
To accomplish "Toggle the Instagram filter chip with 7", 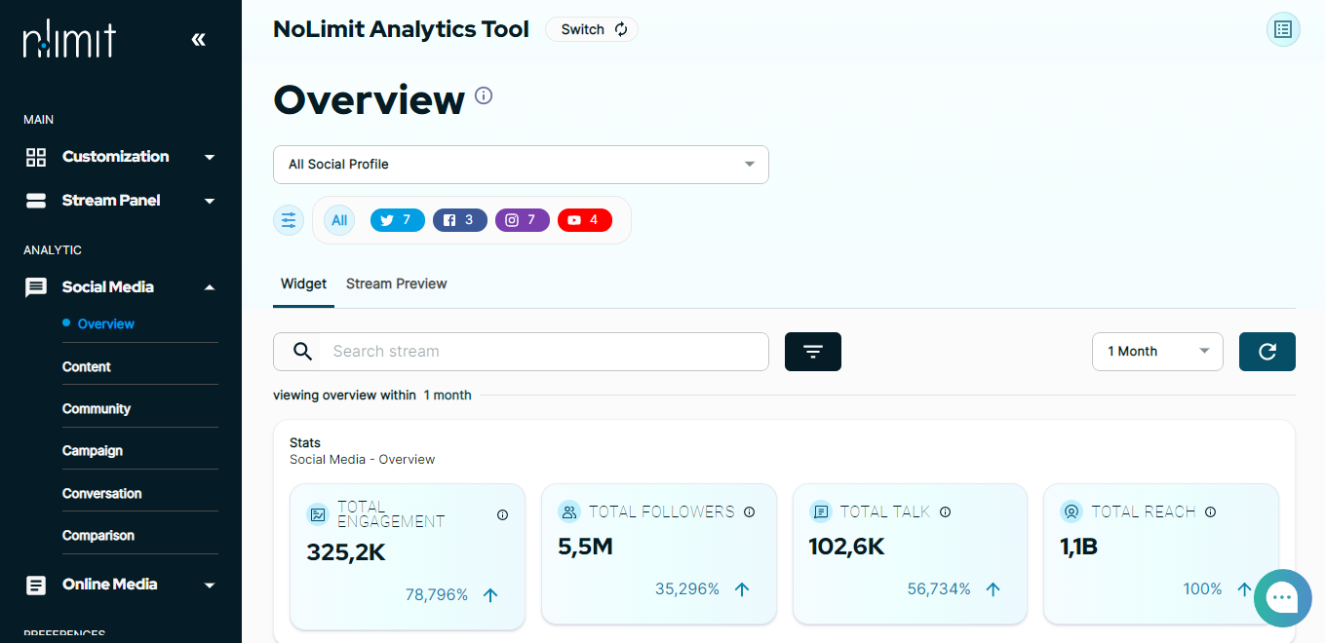I will (x=523, y=220).
